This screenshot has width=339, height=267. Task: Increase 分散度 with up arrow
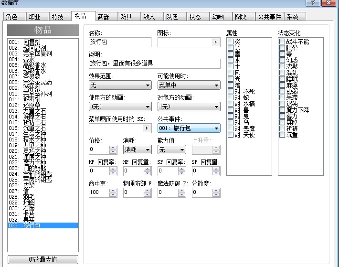pos(216,191)
